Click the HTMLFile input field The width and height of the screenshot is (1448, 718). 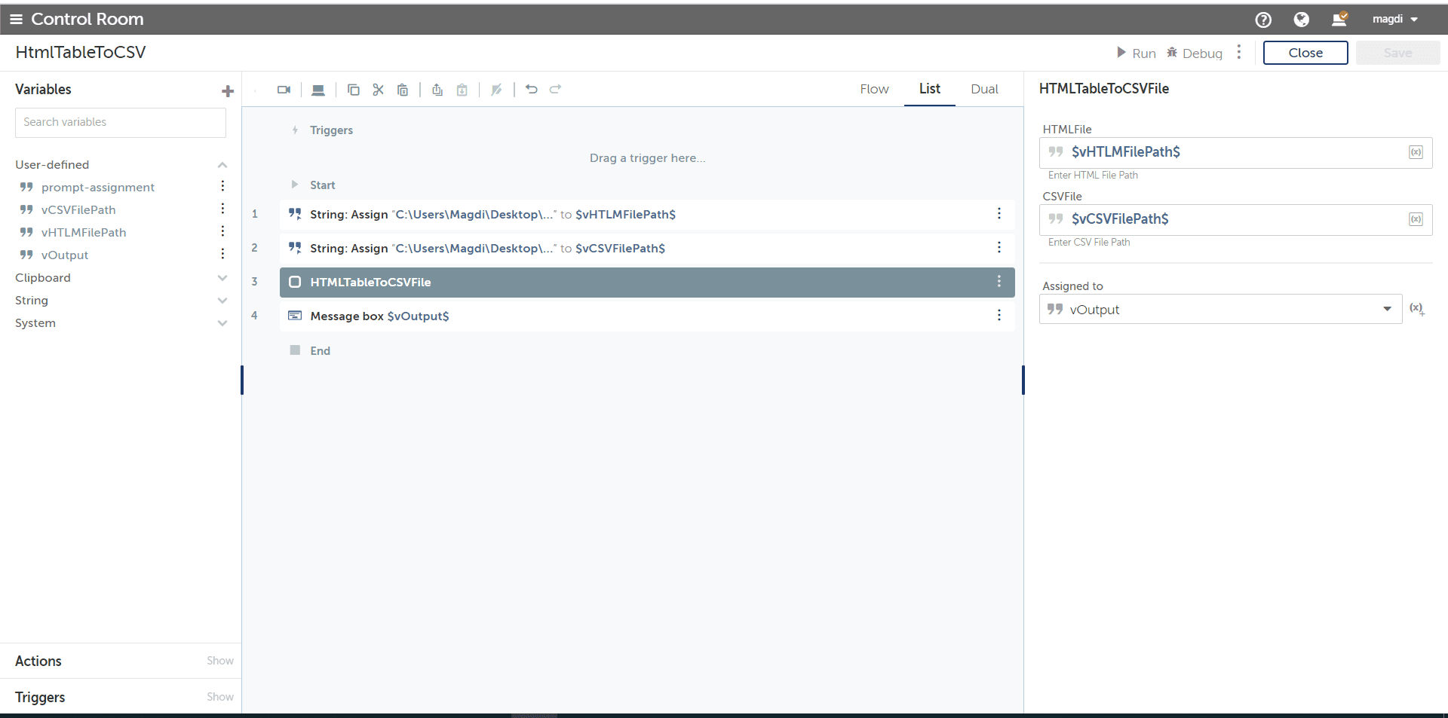[1235, 152]
